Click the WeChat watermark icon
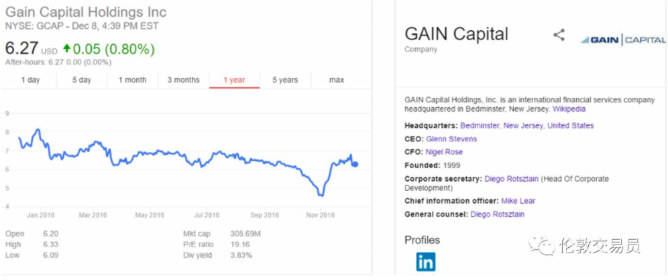 point(545,246)
